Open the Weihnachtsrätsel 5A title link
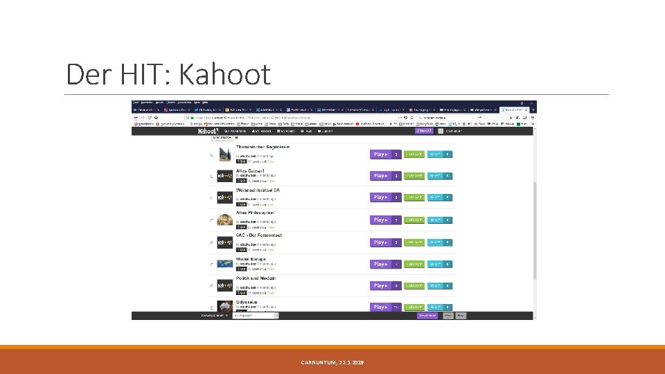 (258, 190)
